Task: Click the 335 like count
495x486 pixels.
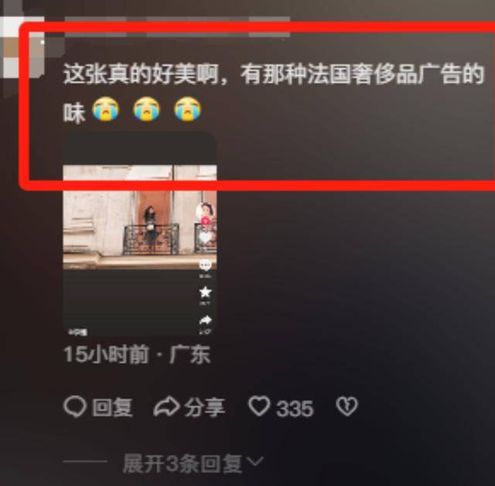Action: tap(295, 409)
